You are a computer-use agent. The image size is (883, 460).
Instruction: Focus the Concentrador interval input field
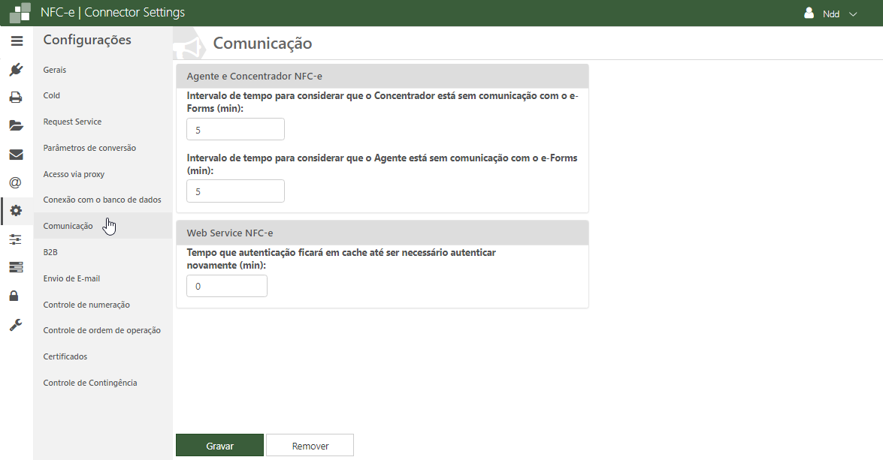coord(235,129)
